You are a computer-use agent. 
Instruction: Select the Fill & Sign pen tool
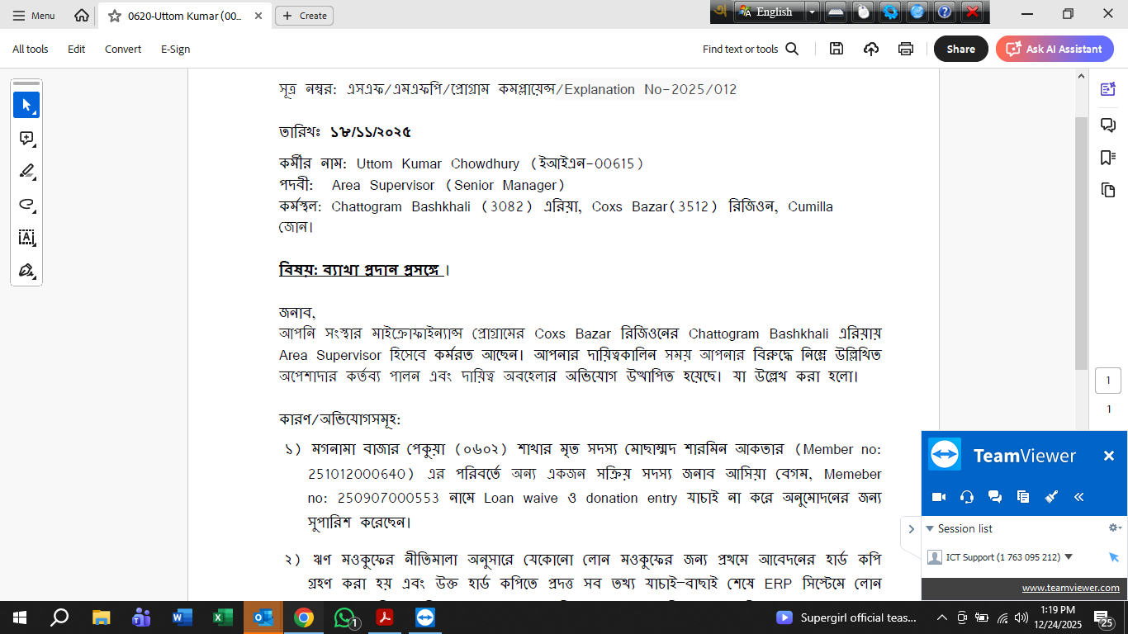[26, 271]
